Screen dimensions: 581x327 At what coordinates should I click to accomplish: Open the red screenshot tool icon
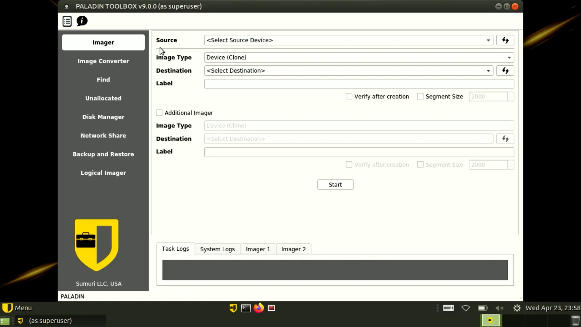tap(271, 308)
